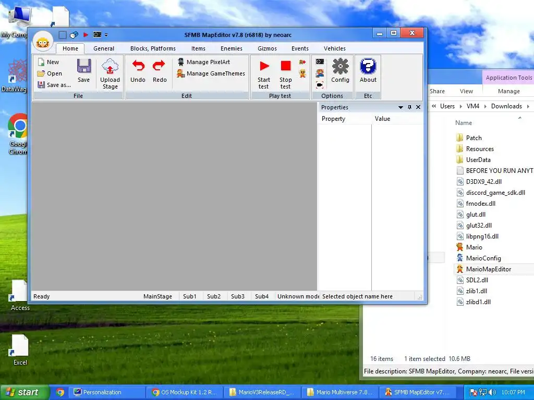534x400 pixels.
Task: Start test with red play button
Action: click(x=264, y=74)
